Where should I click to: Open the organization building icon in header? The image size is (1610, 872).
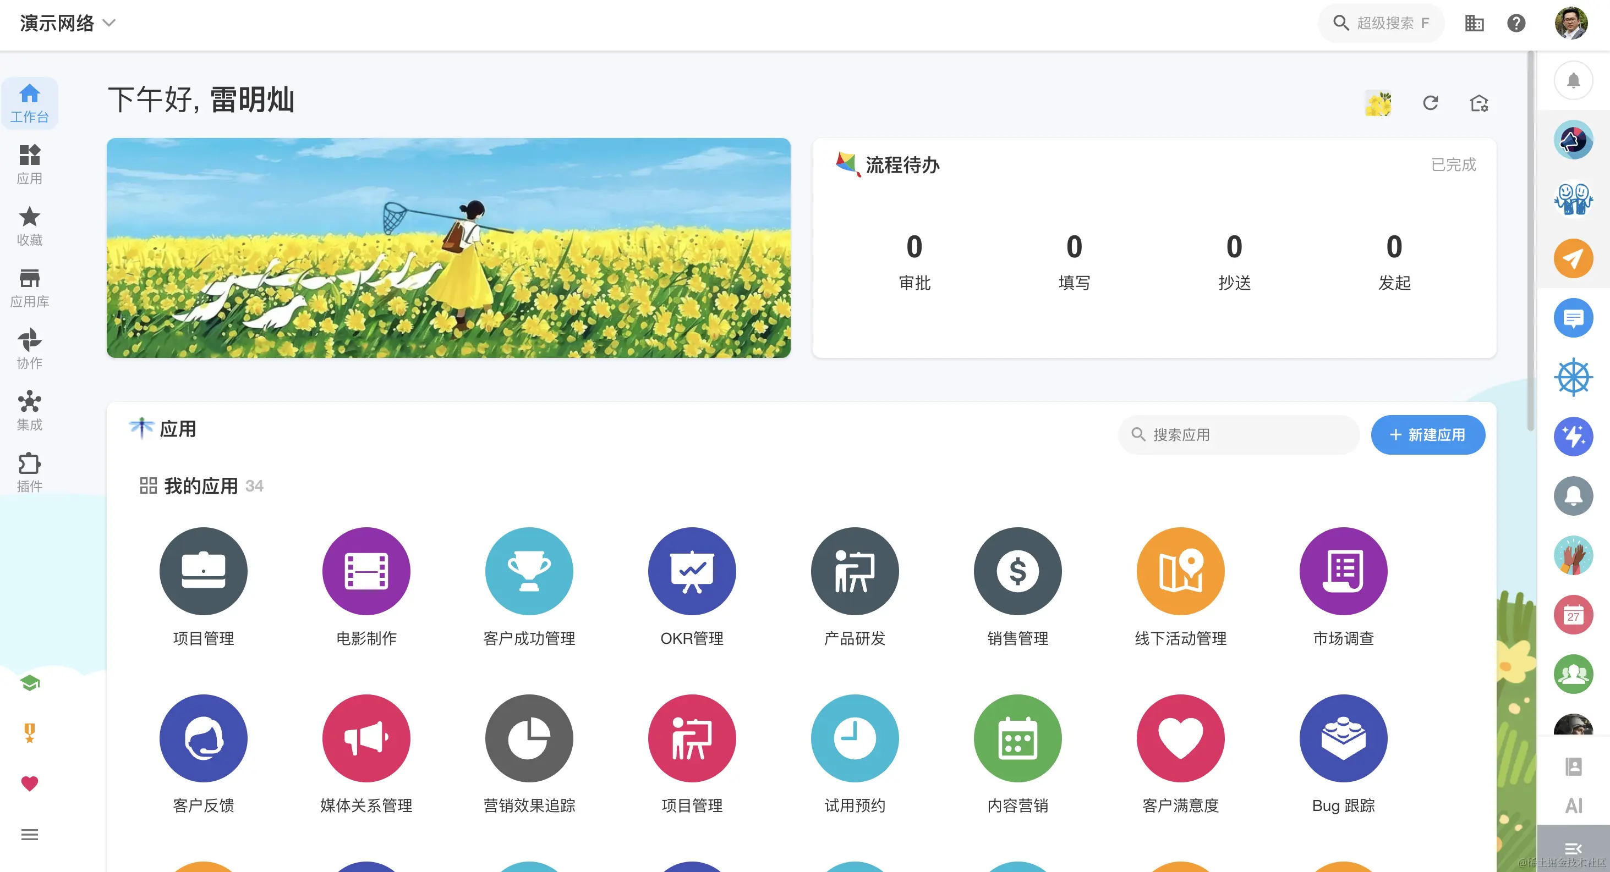coord(1474,23)
